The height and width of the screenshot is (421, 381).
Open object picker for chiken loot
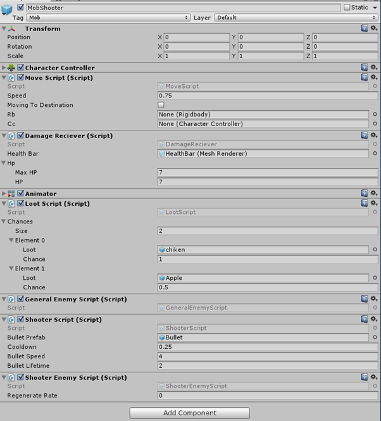point(375,249)
